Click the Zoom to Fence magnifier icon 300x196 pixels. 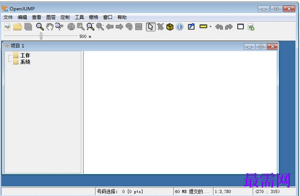click(90, 27)
